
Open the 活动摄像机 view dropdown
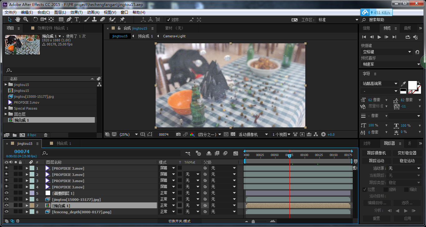click(253, 135)
